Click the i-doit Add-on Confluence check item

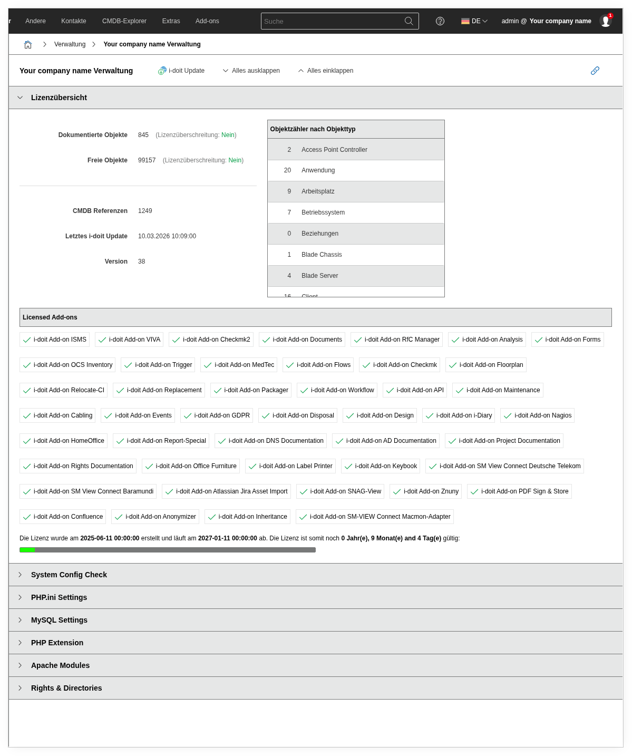point(63,517)
